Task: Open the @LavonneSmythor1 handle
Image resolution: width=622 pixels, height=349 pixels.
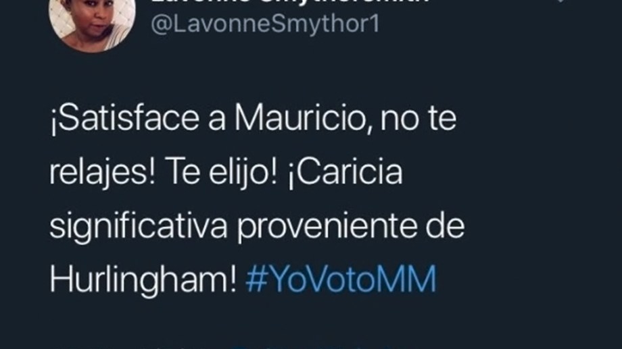Action: click(x=265, y=24)
